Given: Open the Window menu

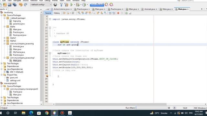Looking at the screenshot, I should (76, 1).
